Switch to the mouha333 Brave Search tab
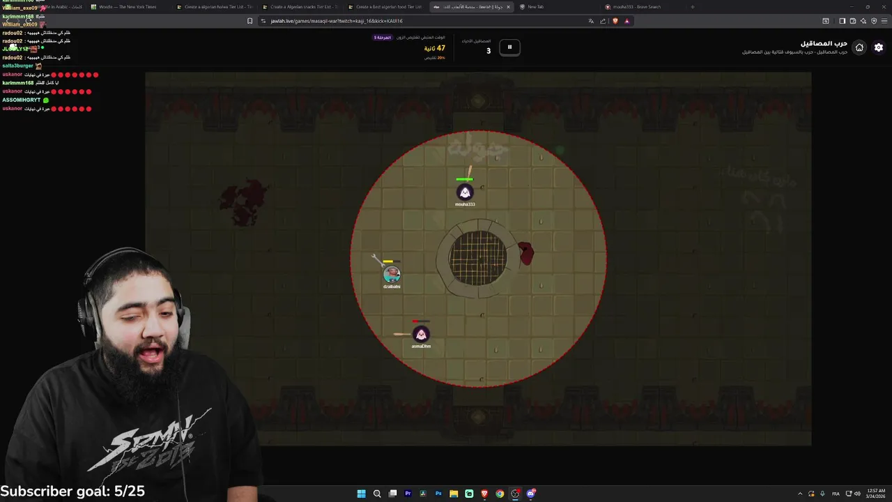The height and width of the screenshot is (502, 892). click(643, 7)
